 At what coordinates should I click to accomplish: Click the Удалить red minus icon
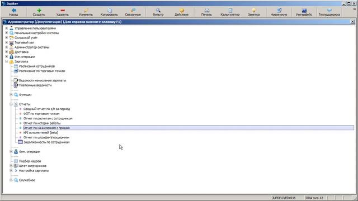[x=63, y=10]
